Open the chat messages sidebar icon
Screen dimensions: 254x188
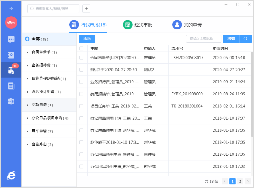point(11,40)
